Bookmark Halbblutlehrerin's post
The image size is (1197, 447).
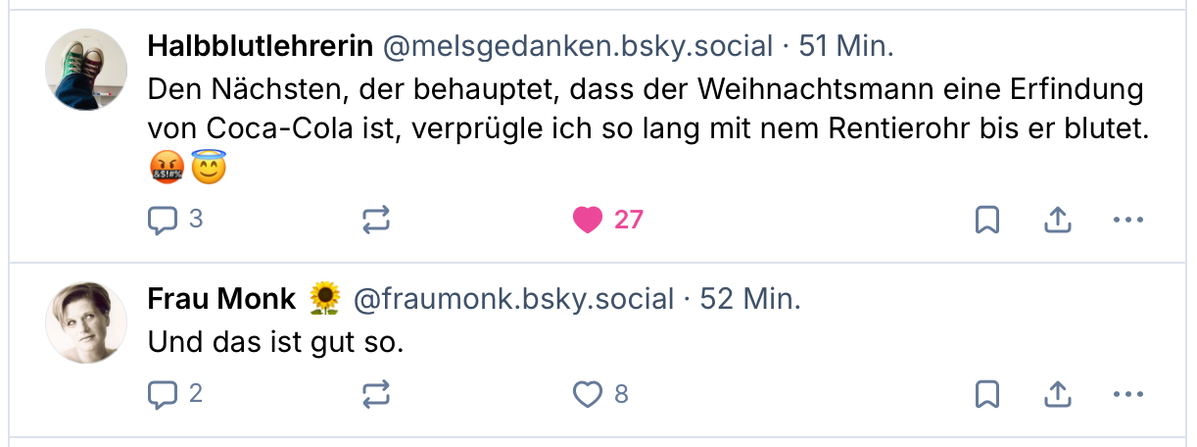987,220
